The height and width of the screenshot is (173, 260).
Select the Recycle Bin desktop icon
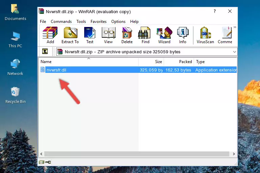tap(16, 95)
